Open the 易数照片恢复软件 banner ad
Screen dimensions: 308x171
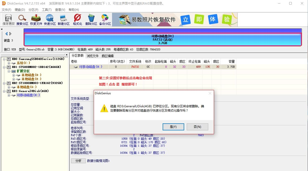[x=175, y=20]
